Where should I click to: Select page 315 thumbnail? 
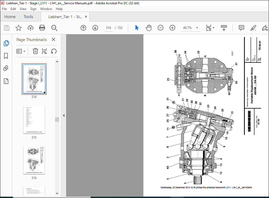pyautogui.click(x=34, y=119)
